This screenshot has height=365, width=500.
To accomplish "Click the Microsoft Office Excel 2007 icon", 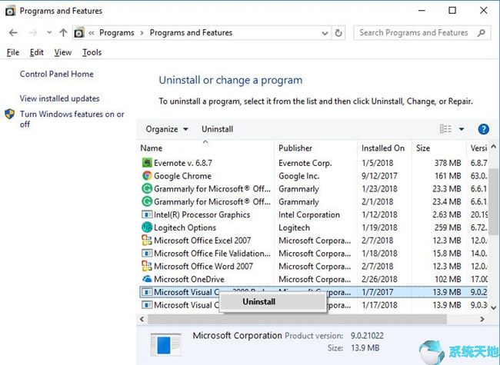I will (147, 240).
